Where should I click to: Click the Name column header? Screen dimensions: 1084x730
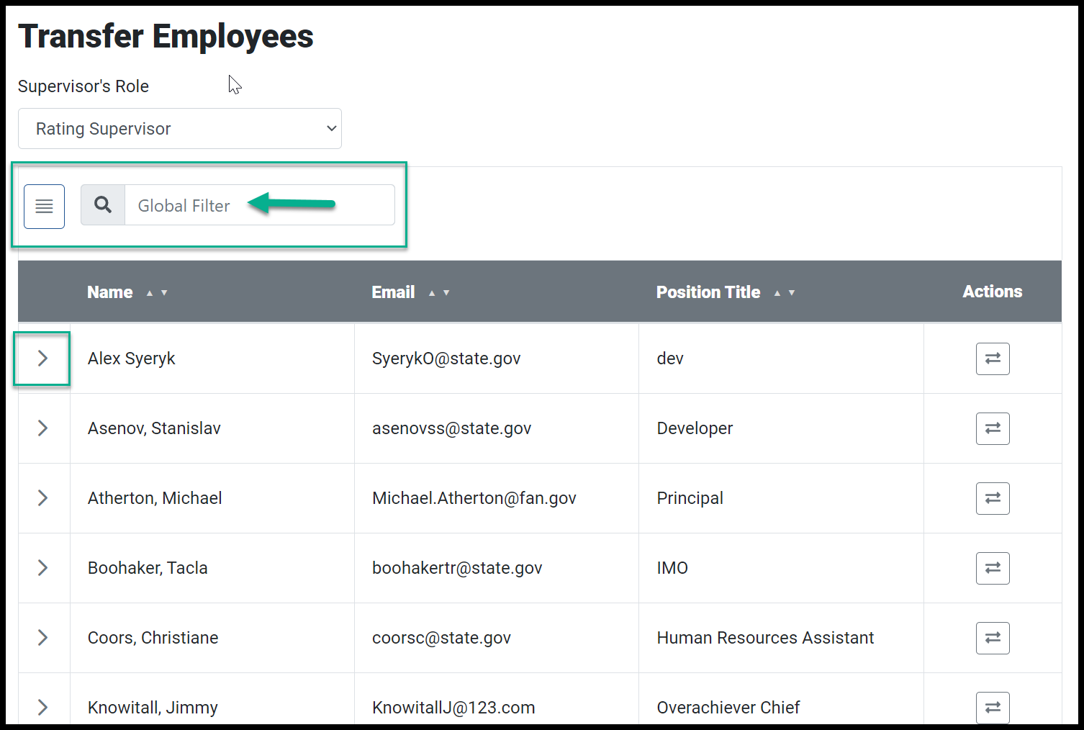tap(110, 292)
